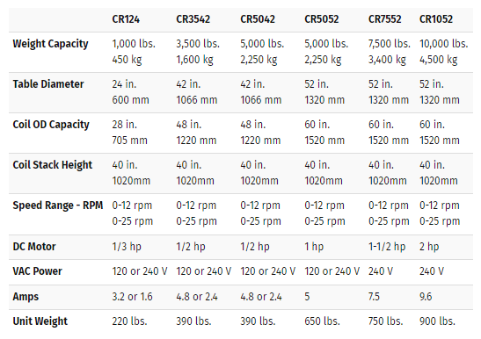Click the 9.6 amps value
This screenshot has width=481, height=339.
[426, 297]
